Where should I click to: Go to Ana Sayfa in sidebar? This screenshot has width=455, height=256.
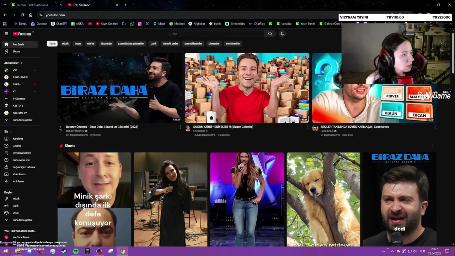coord(20,44)
